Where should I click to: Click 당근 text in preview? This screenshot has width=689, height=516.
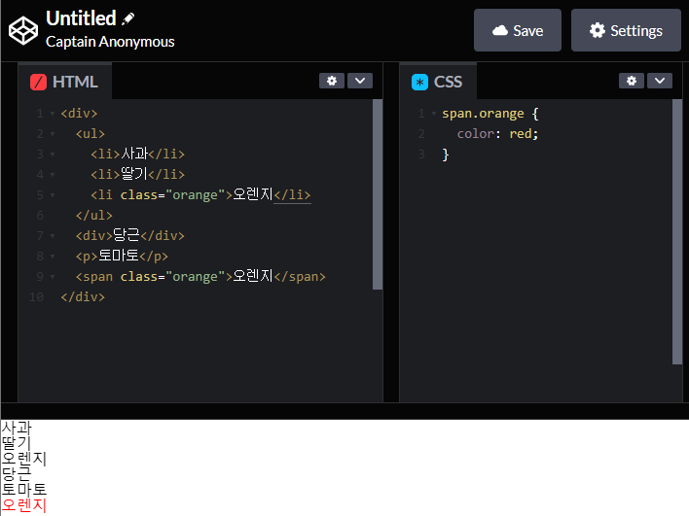(x=17, y=474)
